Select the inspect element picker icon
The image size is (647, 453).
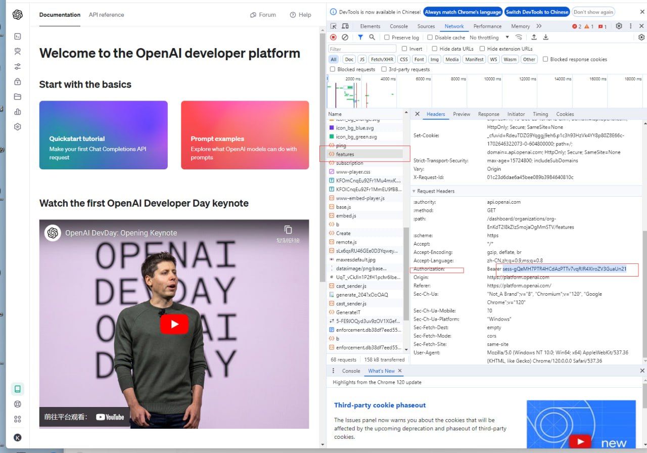pos(334,26)
